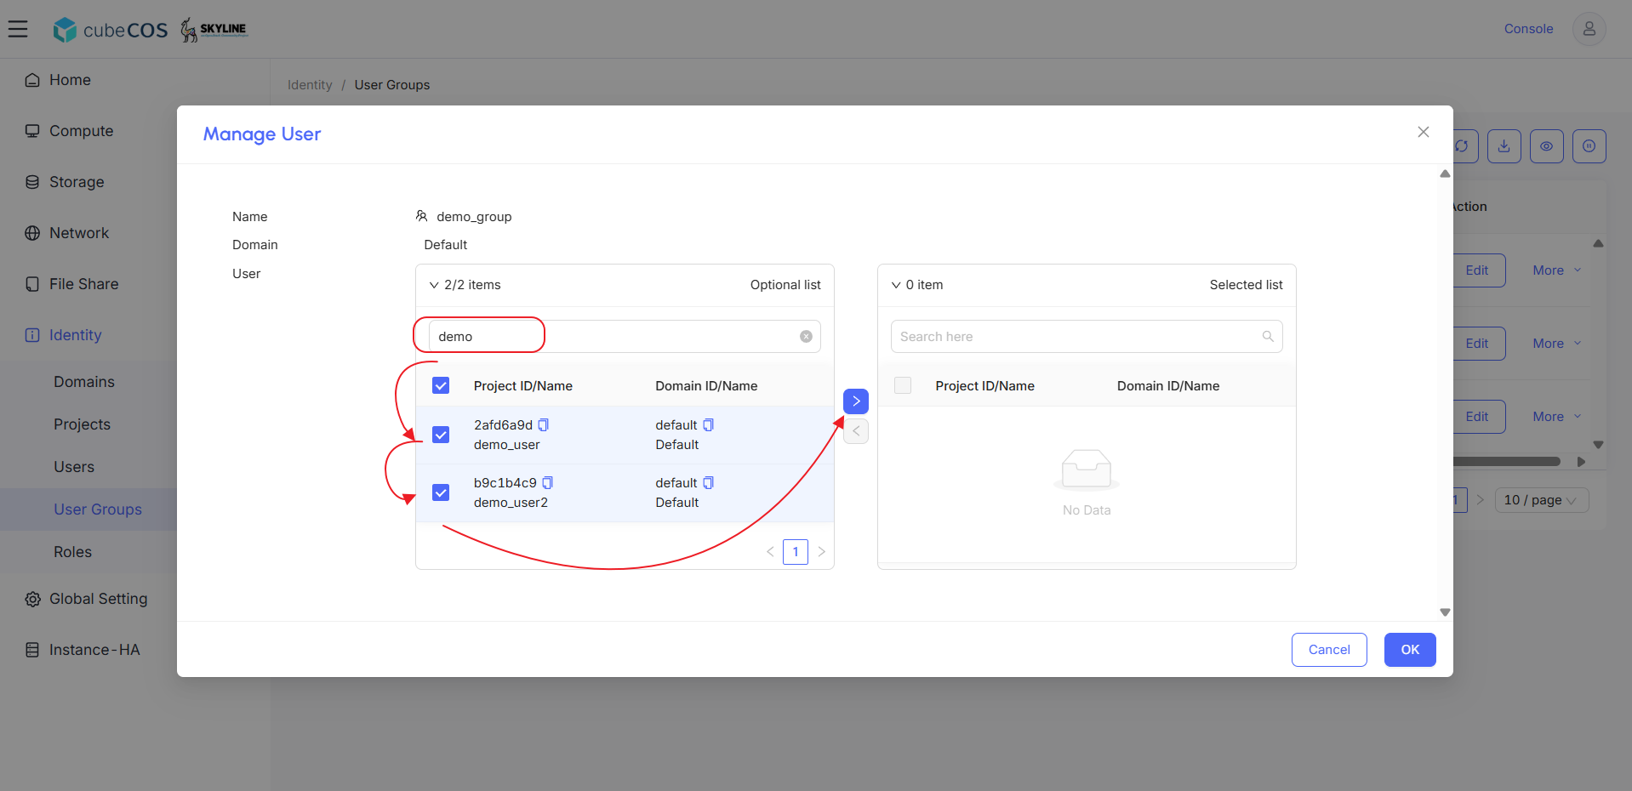Click the File Share icon

[32, 284]
